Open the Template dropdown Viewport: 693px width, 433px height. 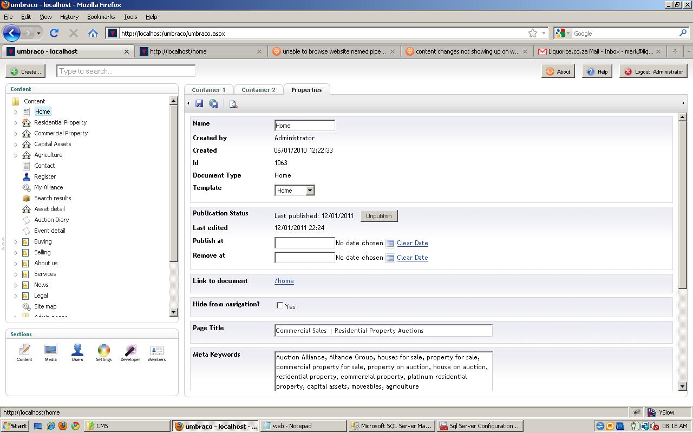295,191
